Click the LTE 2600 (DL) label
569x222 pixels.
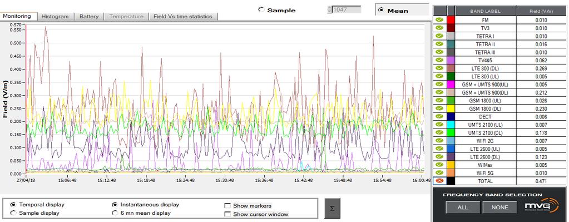[485, 156]
